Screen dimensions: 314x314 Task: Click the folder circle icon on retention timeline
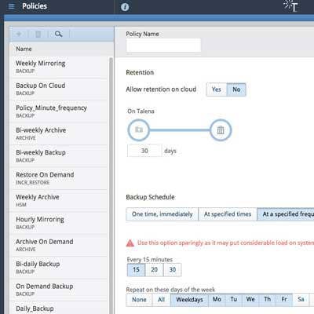[x=139, y=130]
